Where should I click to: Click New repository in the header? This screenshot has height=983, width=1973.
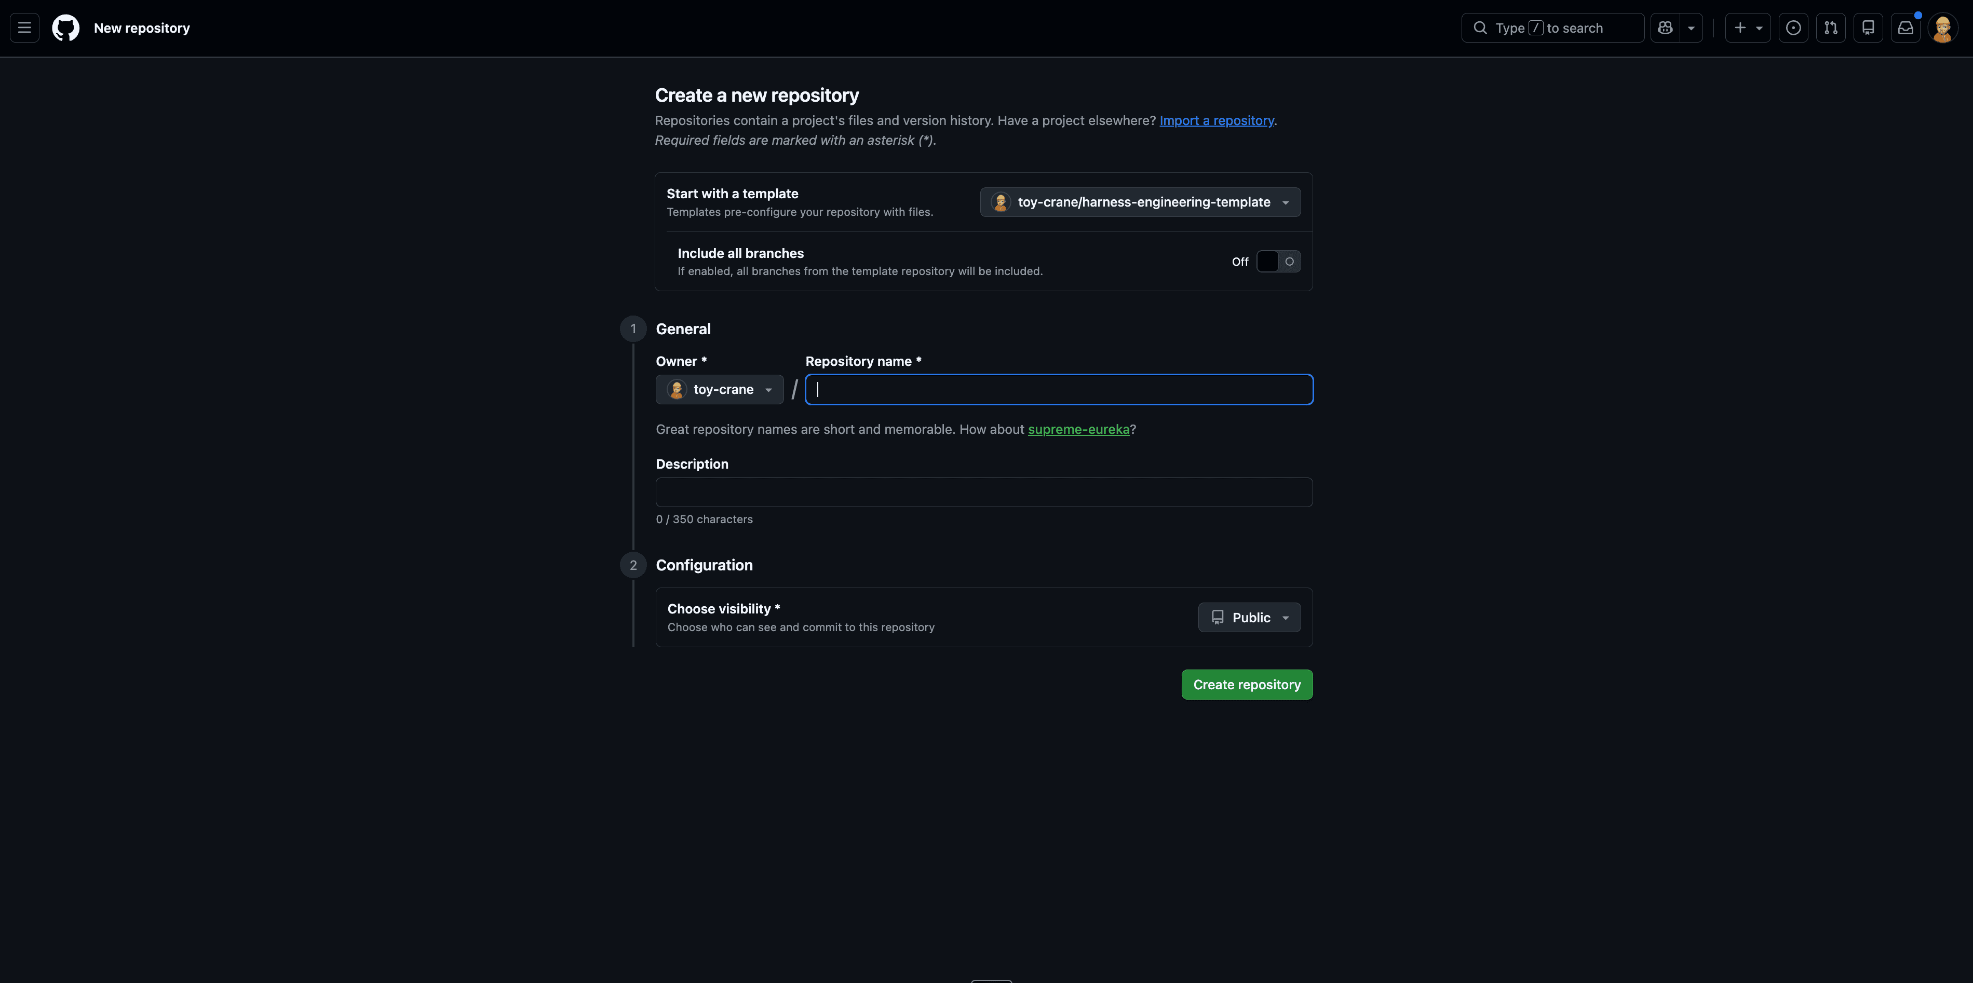[141, 28]
